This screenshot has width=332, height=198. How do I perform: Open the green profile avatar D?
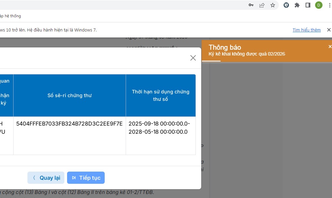click(x=318, y=5)
